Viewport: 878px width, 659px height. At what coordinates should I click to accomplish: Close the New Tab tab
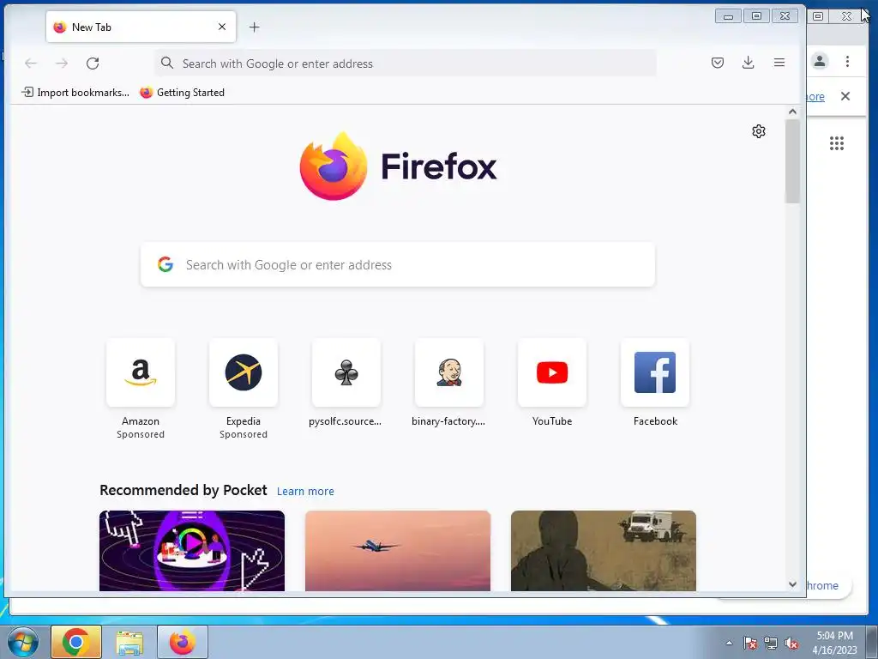tap(222, 27)
